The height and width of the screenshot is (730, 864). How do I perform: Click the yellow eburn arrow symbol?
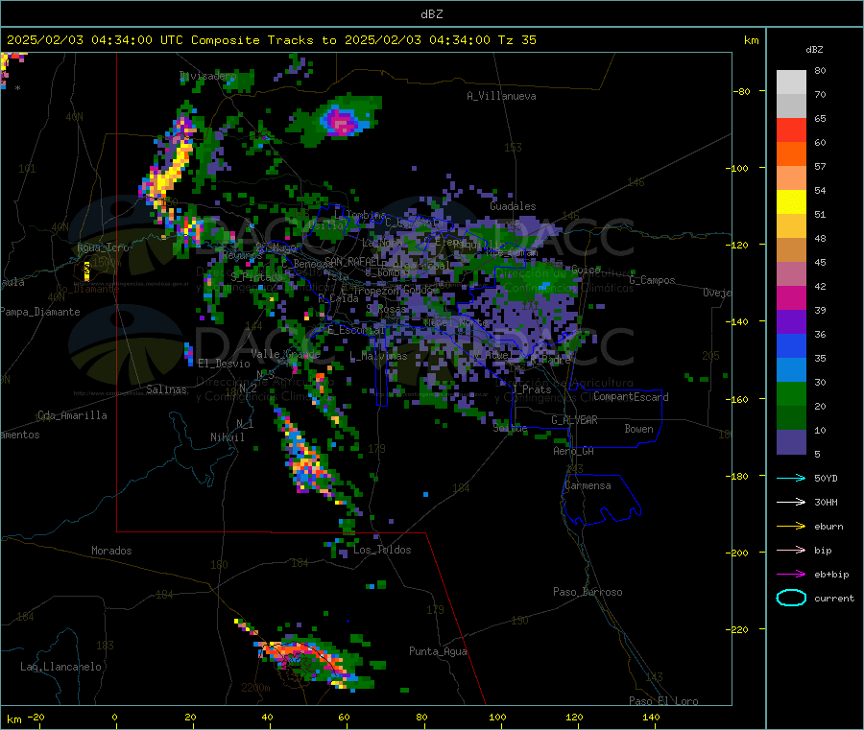coord(791,527)
